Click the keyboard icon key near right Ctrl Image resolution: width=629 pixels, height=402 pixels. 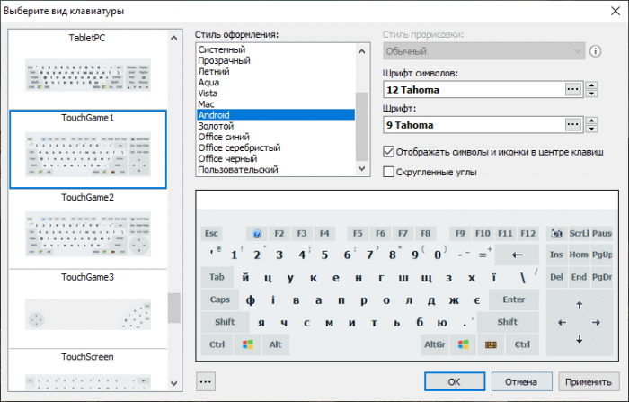click(x=491, y=344)
